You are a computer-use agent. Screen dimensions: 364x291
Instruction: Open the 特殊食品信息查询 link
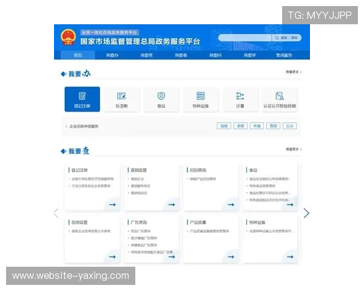pos(262,186)
